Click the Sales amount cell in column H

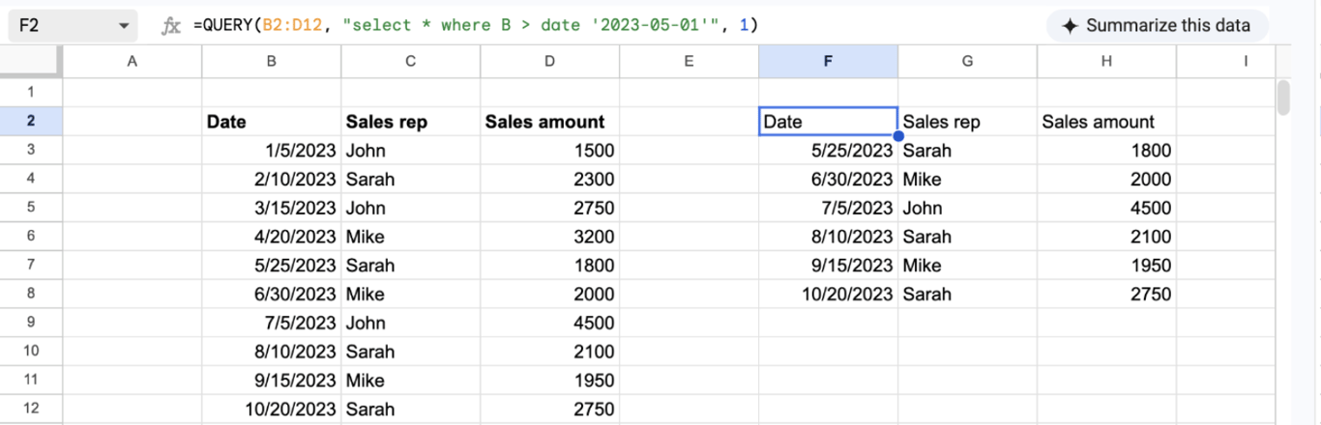tap(1107, 121)
